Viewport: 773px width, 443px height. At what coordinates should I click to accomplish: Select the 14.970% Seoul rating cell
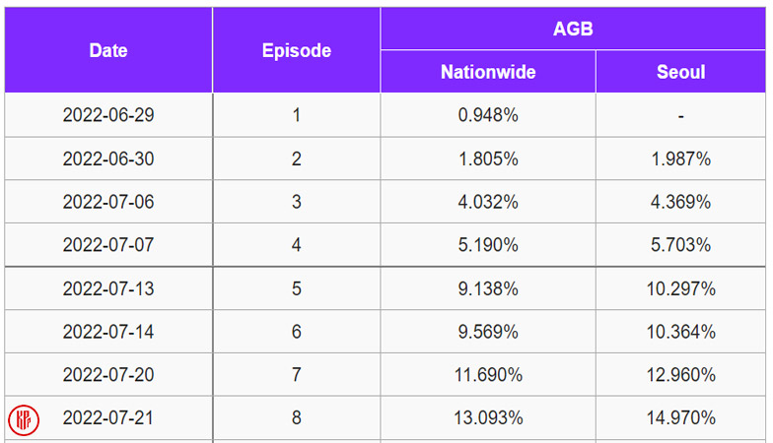(x=681, y=418)
